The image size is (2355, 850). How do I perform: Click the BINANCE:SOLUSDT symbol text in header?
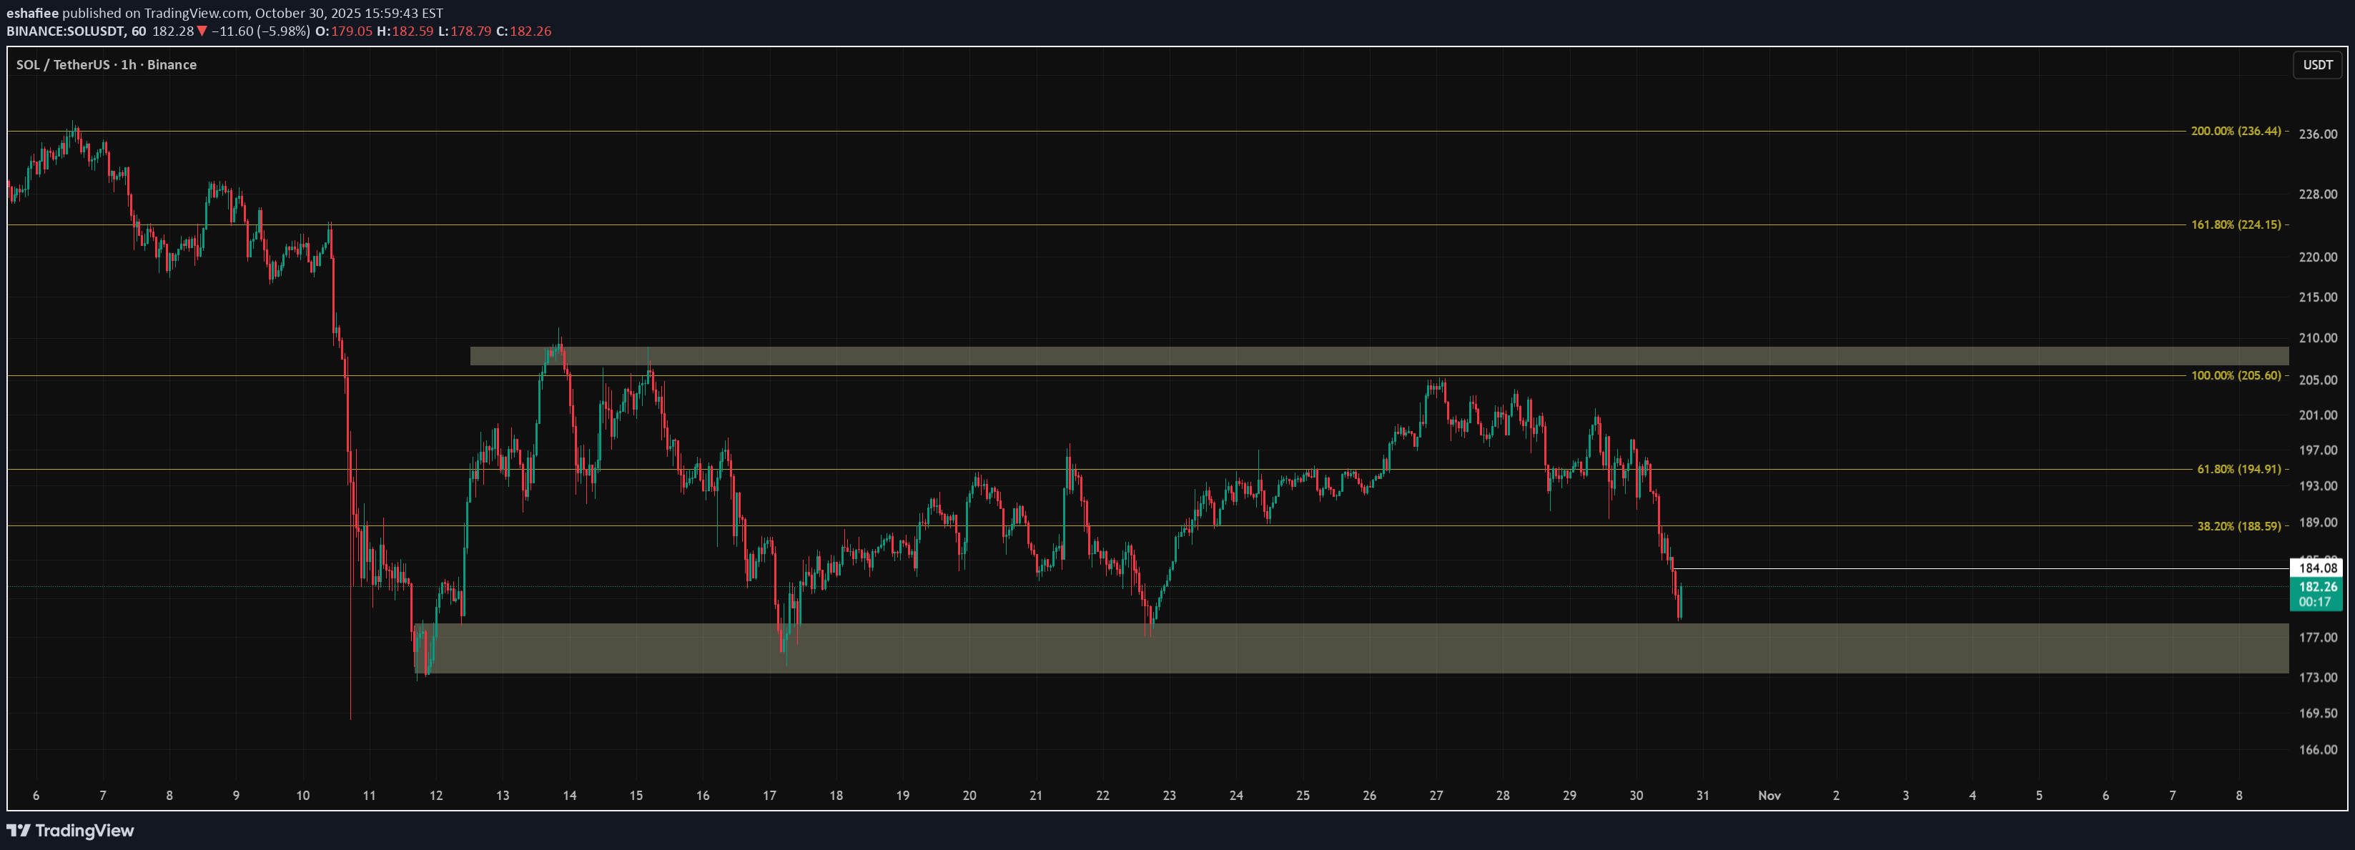pyautogui.click(x=66, y=31)
